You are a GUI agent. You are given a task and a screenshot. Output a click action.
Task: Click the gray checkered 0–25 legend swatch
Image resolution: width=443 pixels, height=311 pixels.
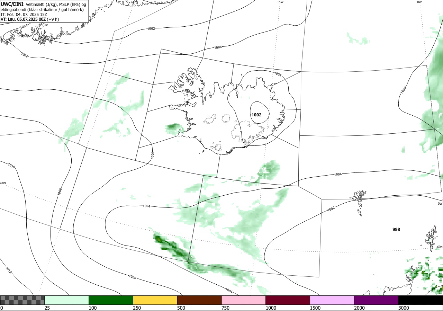coord(22,300)
